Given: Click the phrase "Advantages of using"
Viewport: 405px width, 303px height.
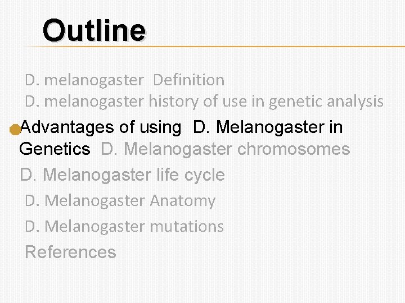Looking at the screenshot, I should tap(101, 127).
